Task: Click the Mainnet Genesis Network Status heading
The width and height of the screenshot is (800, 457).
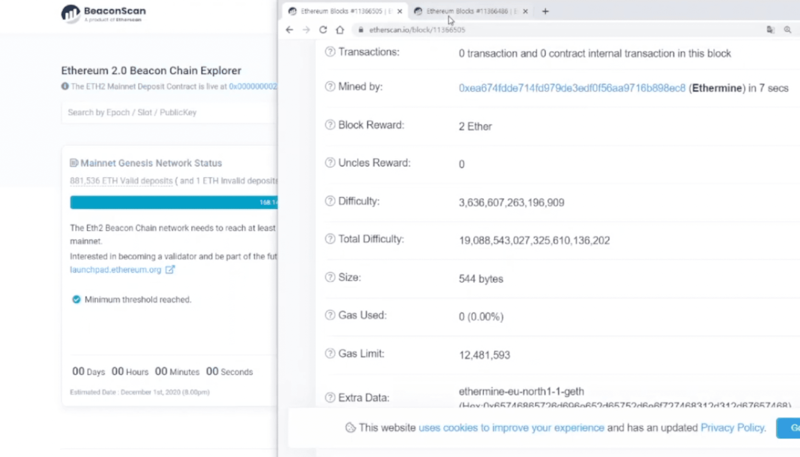Action: 151,163
